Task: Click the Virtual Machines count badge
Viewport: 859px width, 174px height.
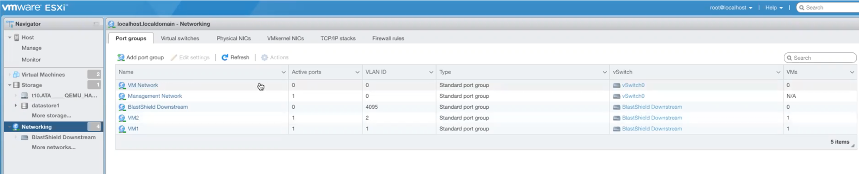Action: click(94, 74)
